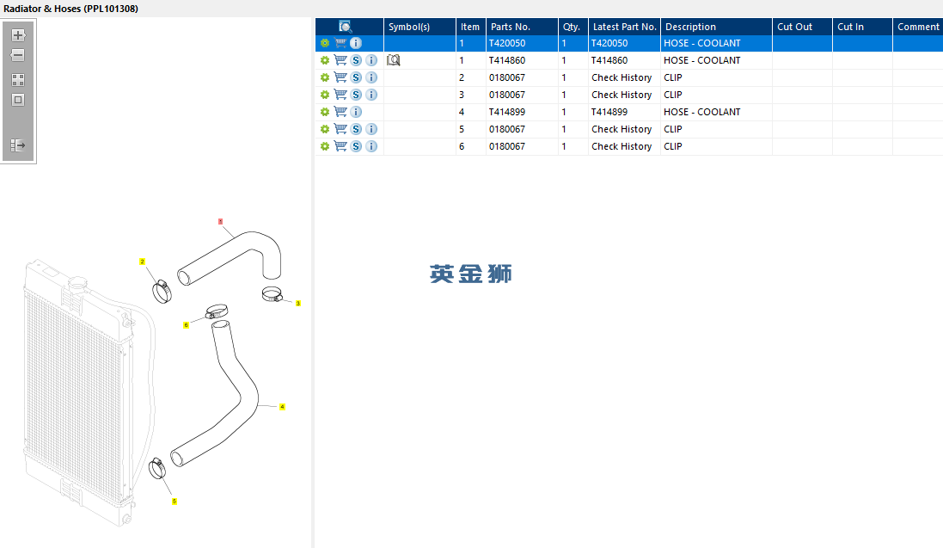Open info icon for item 3 CLIP
Viewport: 943px width, 548px height.
(x=371, y=95)
